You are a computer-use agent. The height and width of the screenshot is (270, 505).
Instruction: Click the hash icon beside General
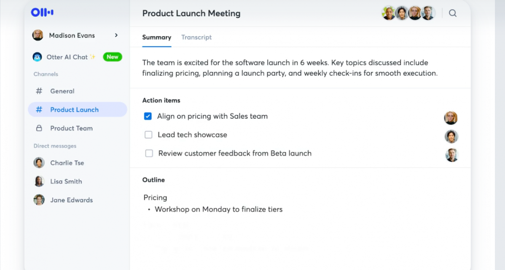click(39, 91)
